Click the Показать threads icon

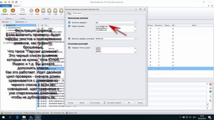click(22, 11)
